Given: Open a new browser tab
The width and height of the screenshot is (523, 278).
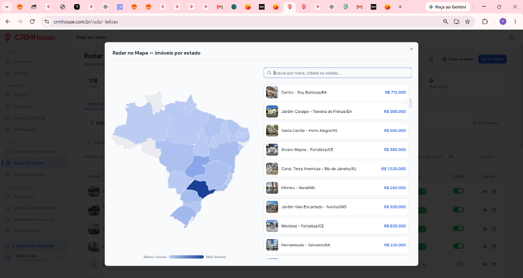Looking at the screenshot, I should [400, 7].
